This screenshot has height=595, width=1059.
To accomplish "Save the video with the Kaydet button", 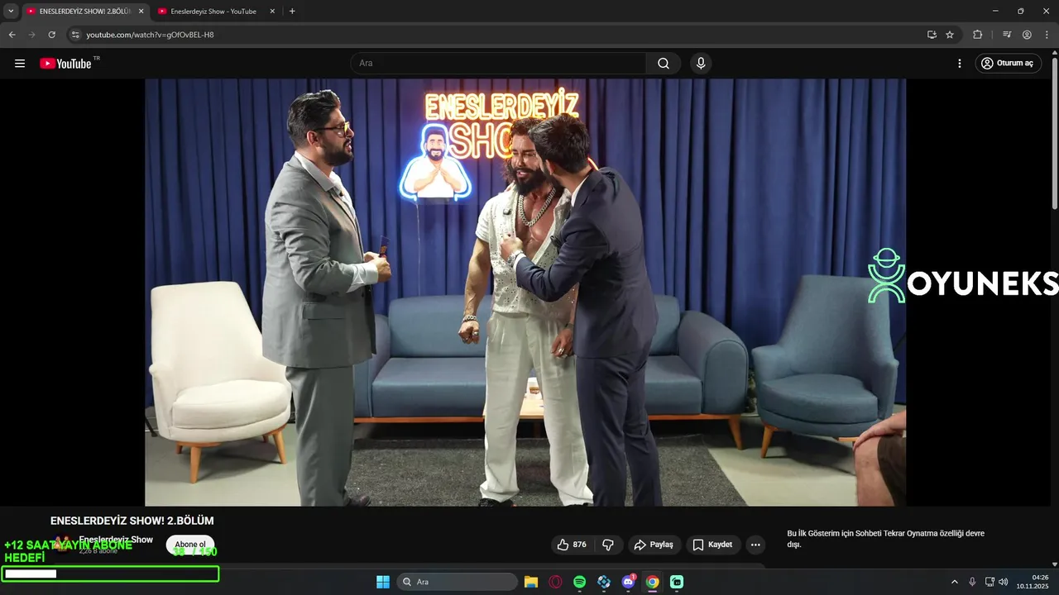I will click(x=713, y=545).
